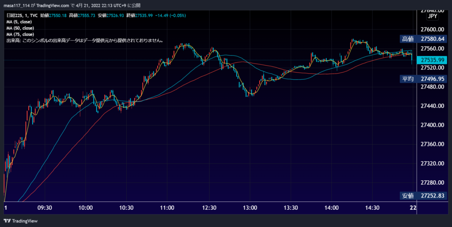Click the 14:30 time axis label
452x227 pixels.
(372, 208)
